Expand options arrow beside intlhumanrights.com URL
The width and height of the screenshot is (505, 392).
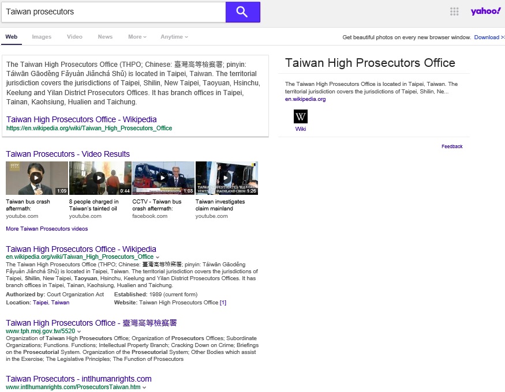pyautogui.click(x=144, y=387)
